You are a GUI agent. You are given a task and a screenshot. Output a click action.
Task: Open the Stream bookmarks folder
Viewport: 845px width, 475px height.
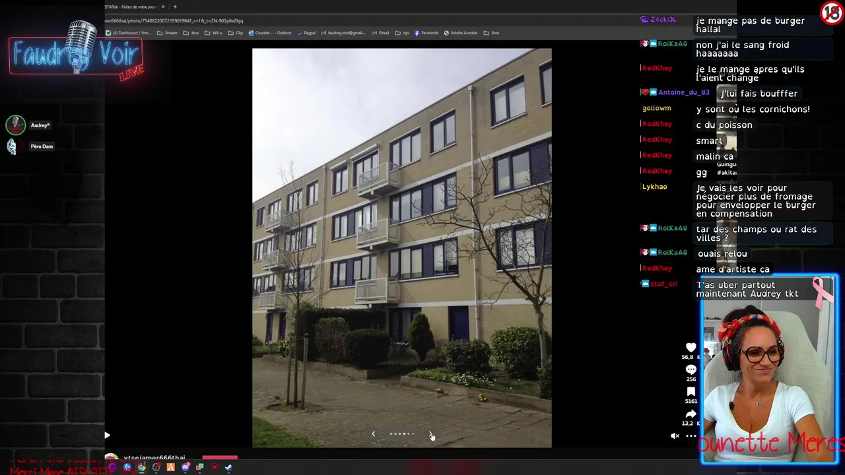(167, 33)
